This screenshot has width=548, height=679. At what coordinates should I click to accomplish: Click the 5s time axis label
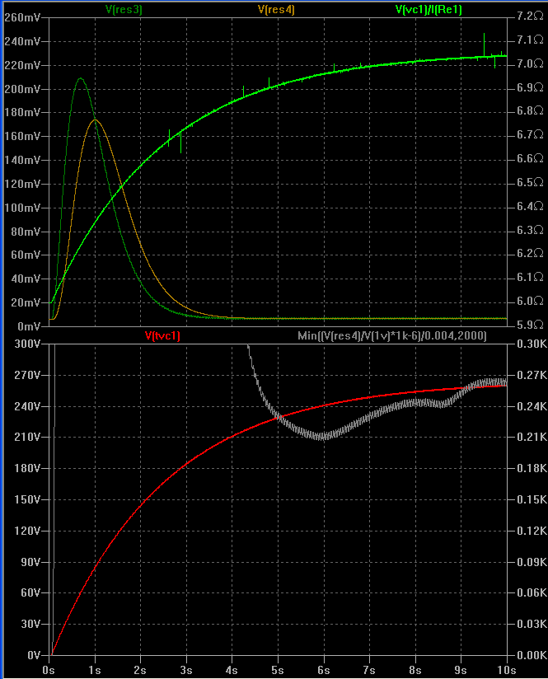[x=277, y=670]
